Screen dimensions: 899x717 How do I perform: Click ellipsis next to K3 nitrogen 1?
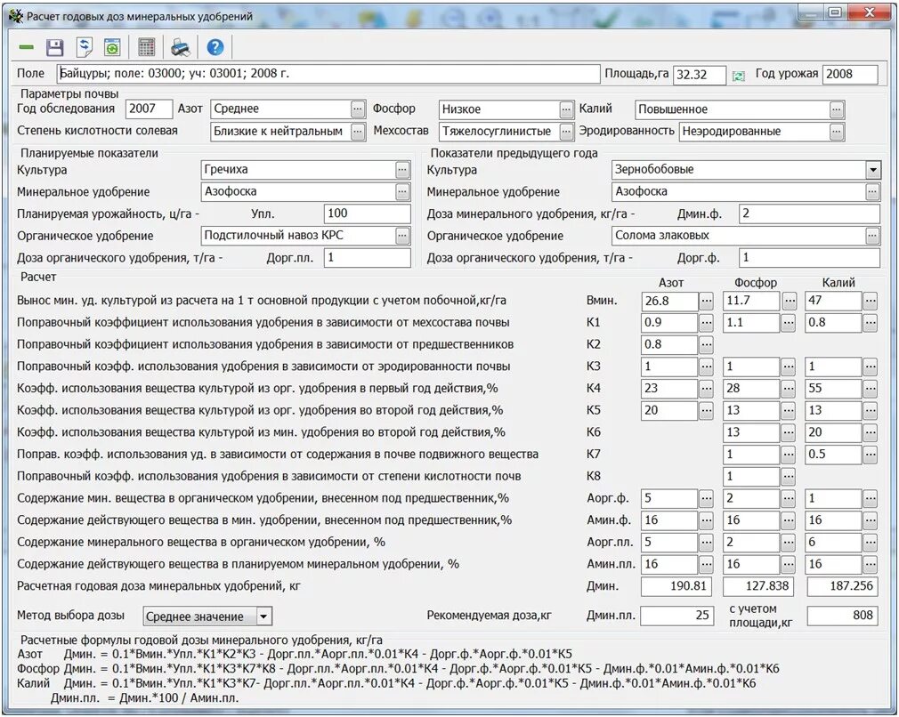(x=707, y=367)
